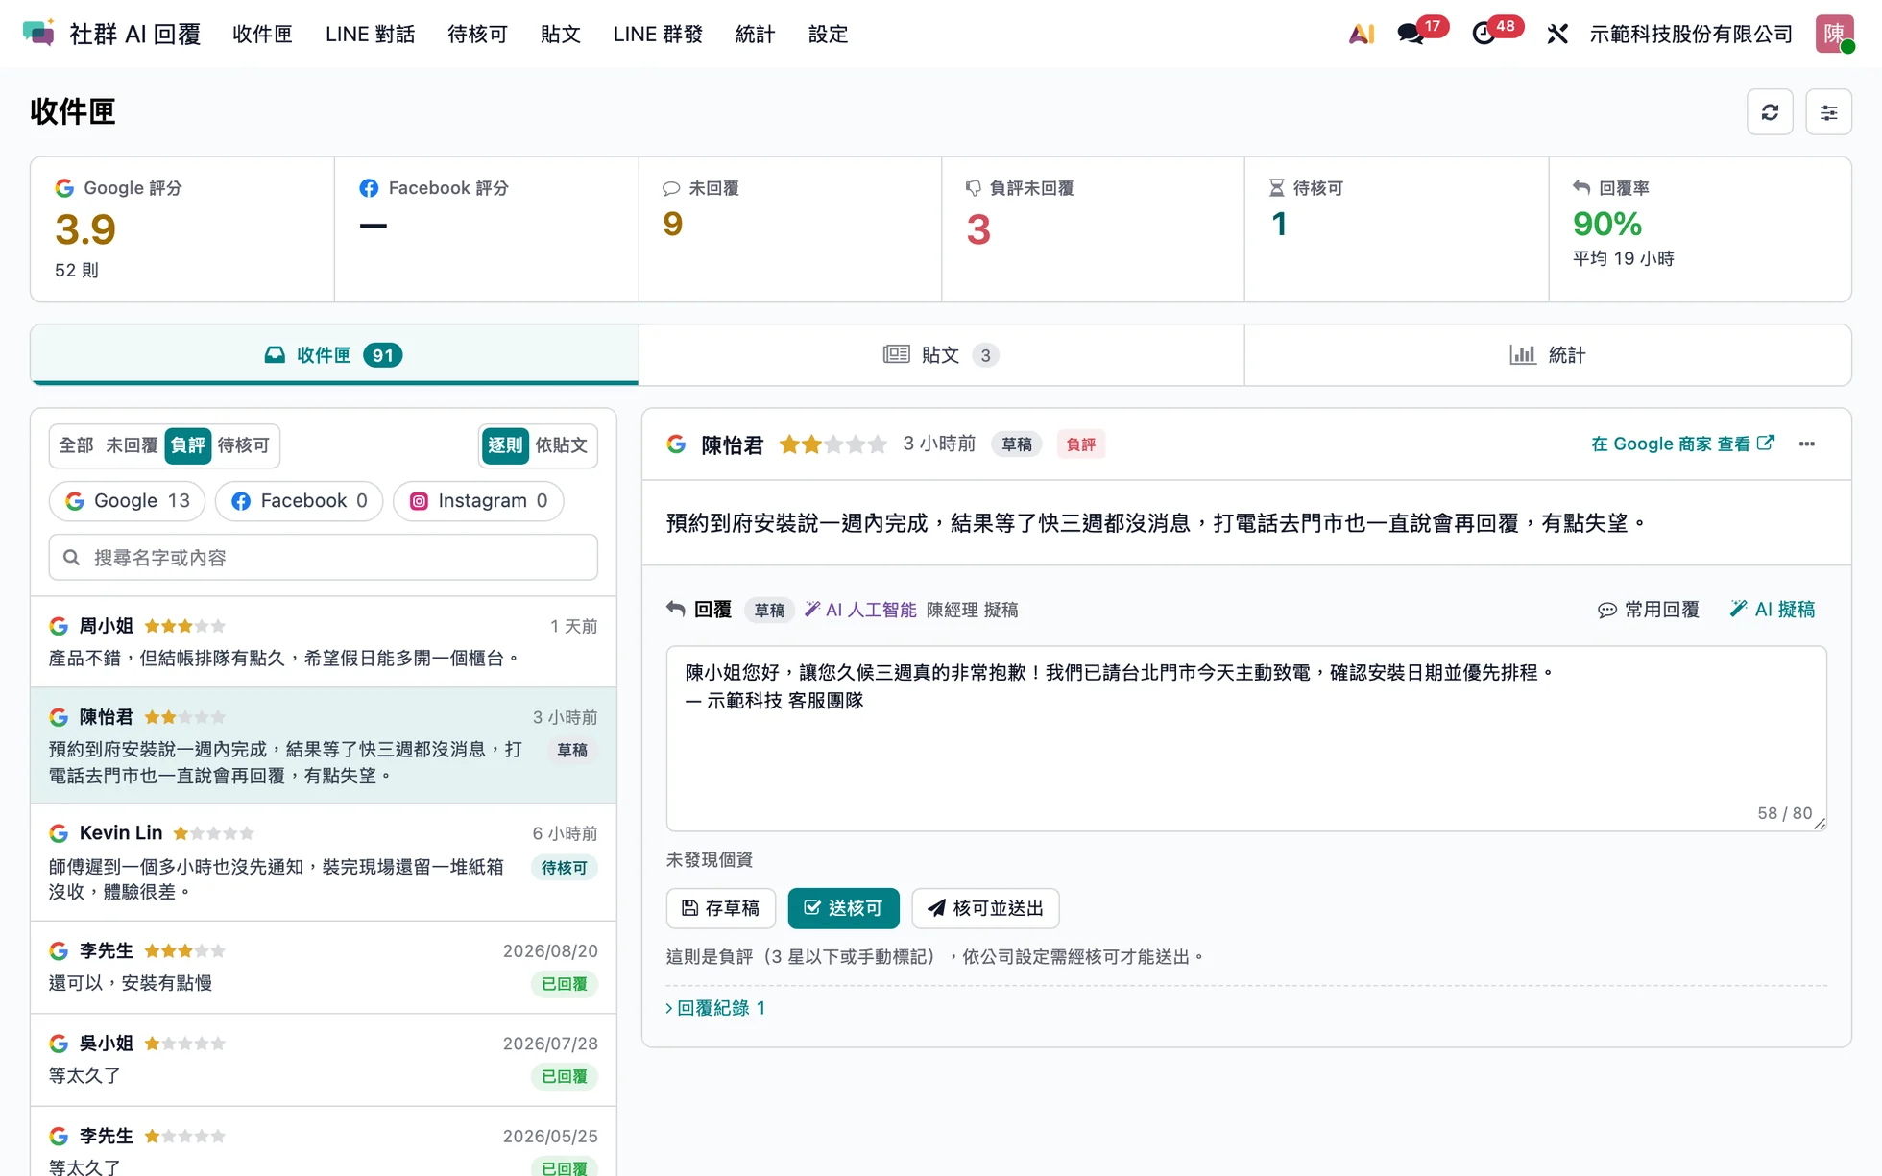1882x1176 pixels.
Task: Open 收件匣 in top navigation
Action: pos(262,34)
